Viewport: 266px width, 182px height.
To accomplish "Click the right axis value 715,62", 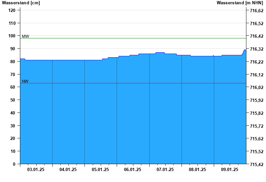I will (x=257, y=139).
